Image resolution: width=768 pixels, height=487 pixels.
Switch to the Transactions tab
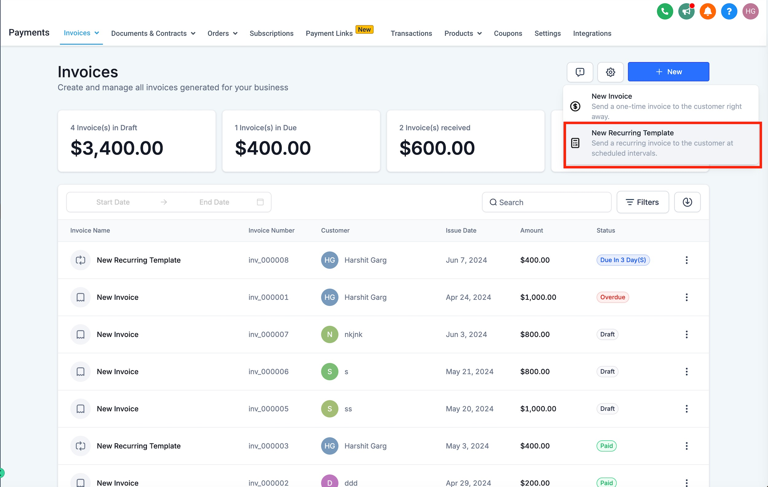tap(411, 33)
